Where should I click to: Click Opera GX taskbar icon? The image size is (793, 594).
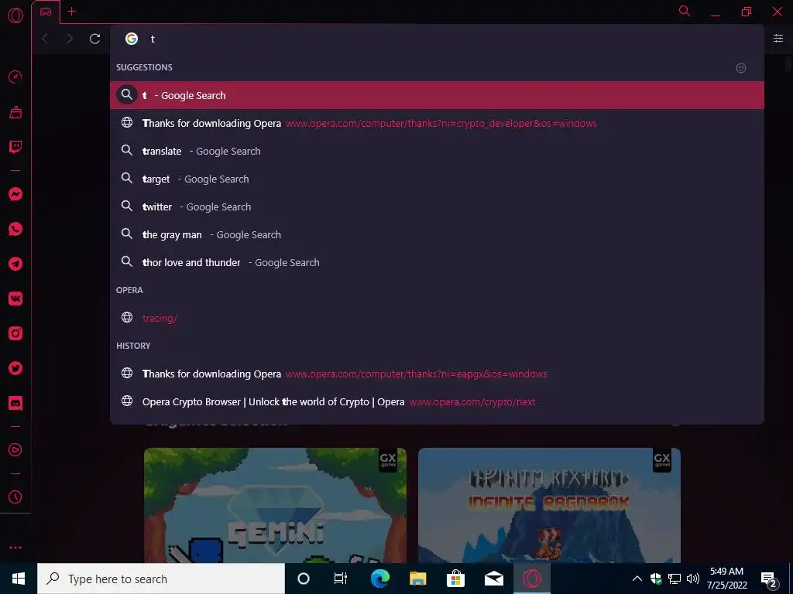(531, 579)
